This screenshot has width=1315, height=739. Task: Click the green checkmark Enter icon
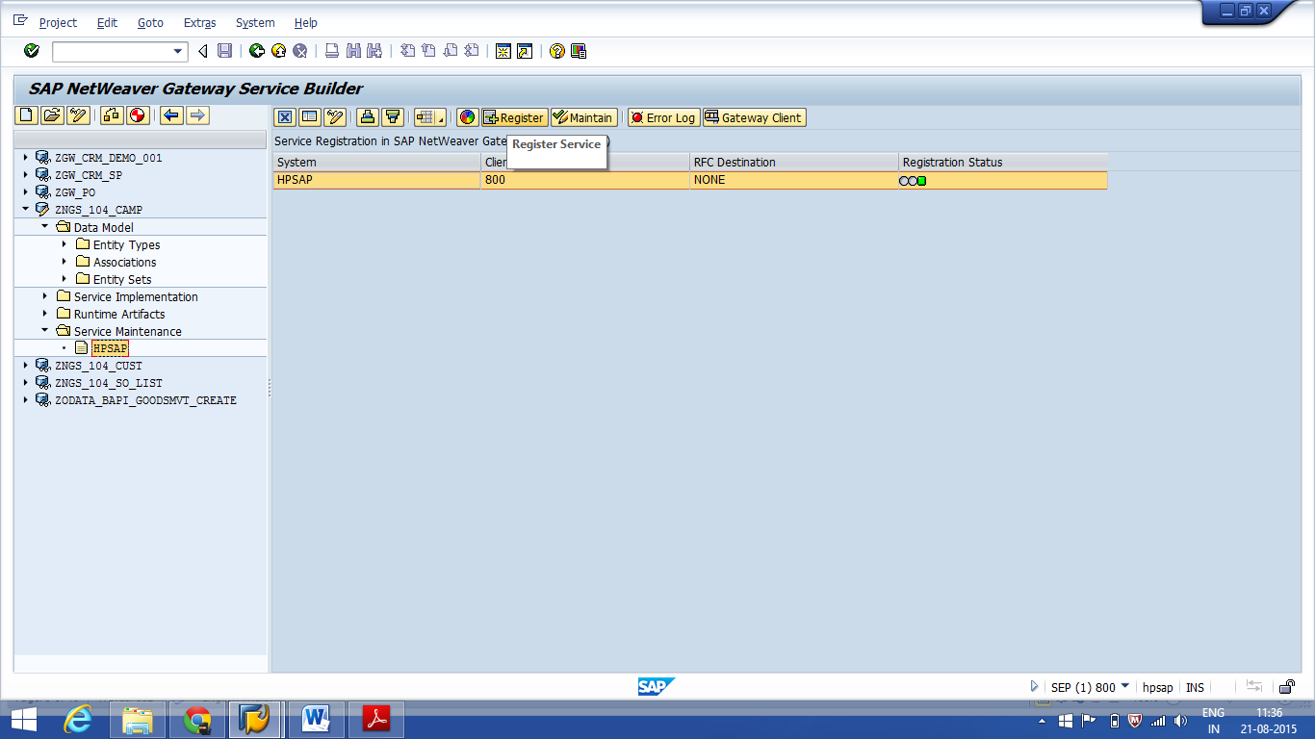click(32, 51)
